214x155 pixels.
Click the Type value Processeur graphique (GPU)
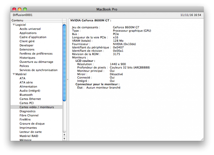tap(132, 31)
